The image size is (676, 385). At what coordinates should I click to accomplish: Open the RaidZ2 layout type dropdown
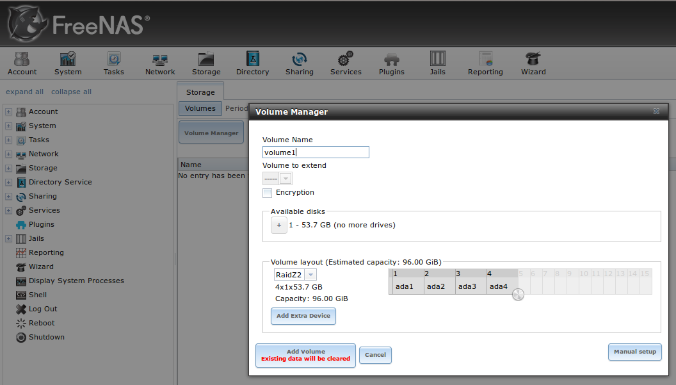click(x=310, y=275)
